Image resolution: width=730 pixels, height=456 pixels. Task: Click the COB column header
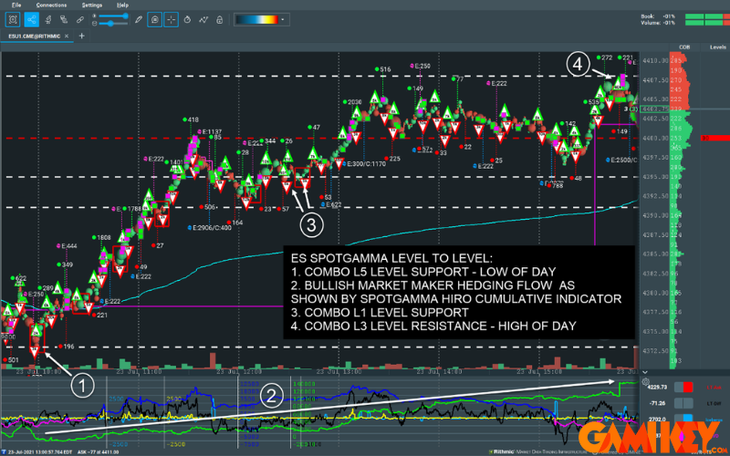point(684,47)
